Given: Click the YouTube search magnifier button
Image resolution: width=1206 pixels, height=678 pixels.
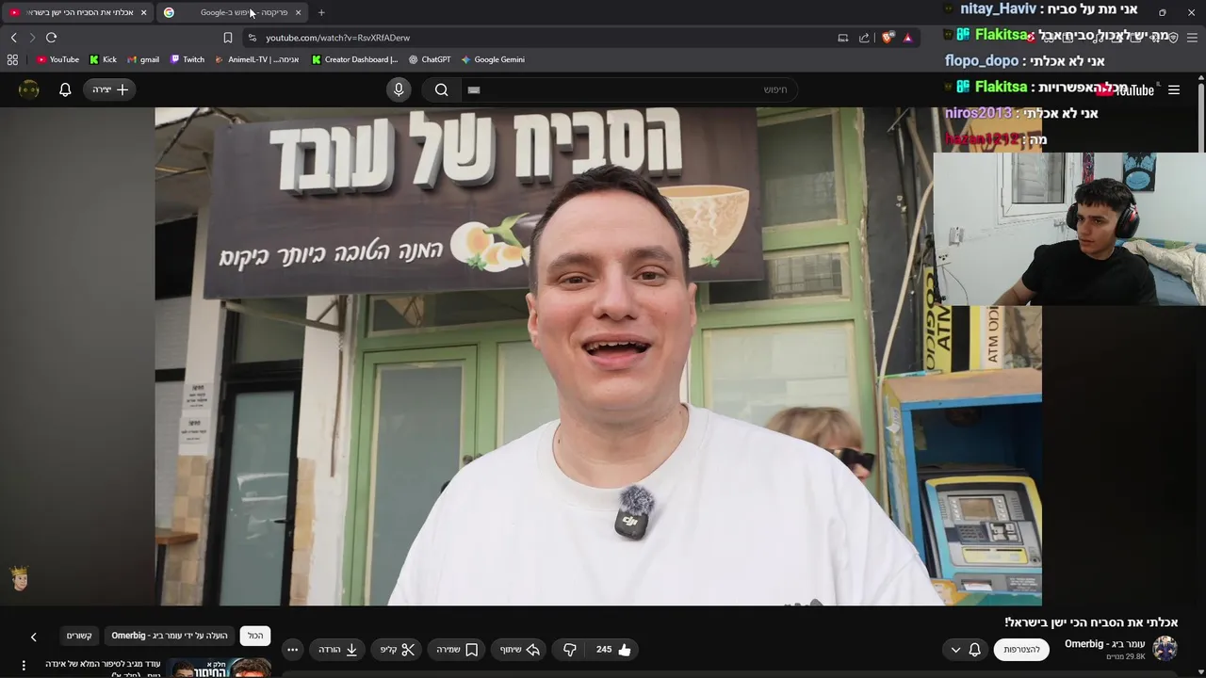Looking at the screenshot, I should (441, 89).
